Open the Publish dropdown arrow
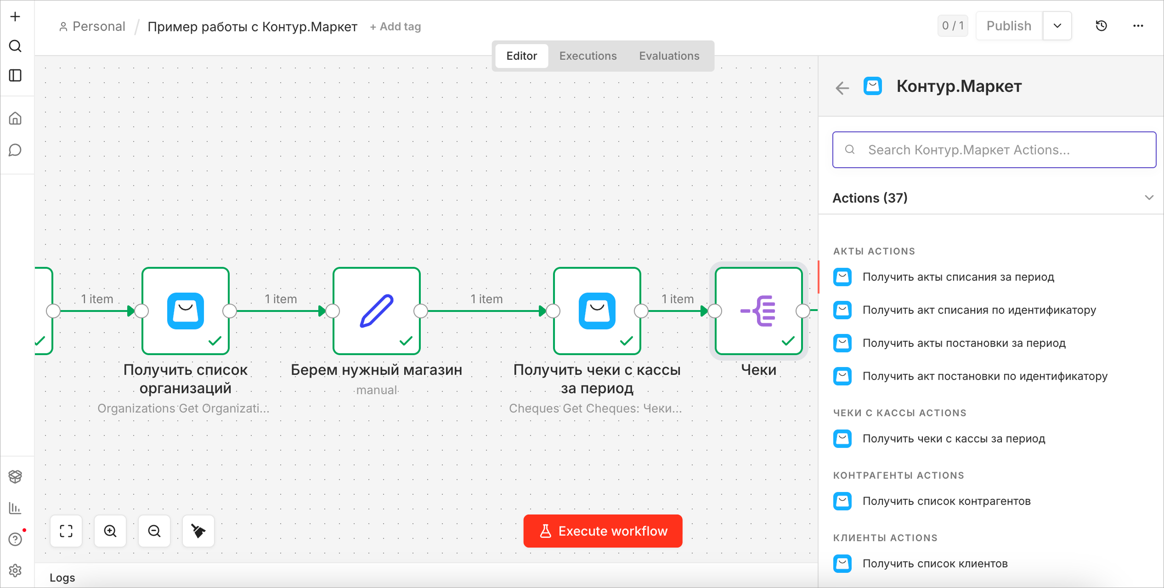The height and width of the screenshot is (588, 1164). (x=1057, y=26)
